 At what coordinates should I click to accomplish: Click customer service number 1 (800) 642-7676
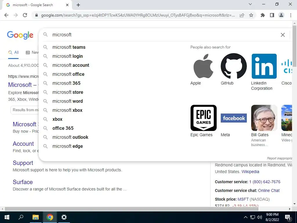point(265,182)
